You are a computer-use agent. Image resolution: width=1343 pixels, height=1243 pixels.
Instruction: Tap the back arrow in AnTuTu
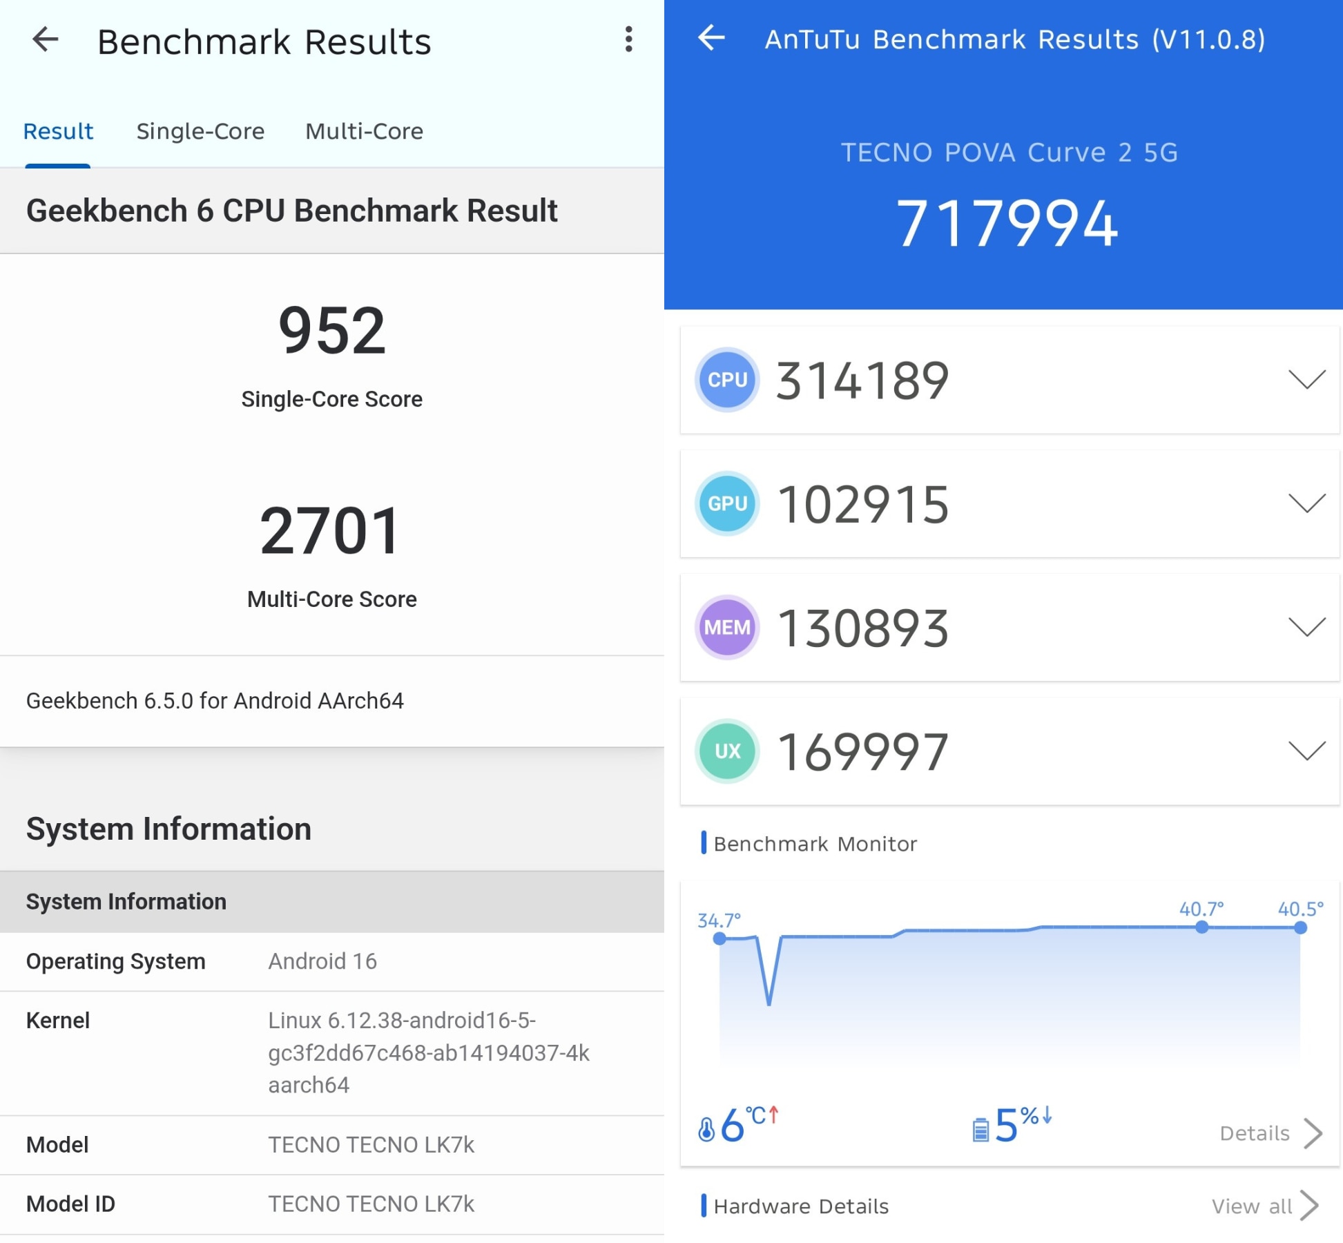pos(711,39)
